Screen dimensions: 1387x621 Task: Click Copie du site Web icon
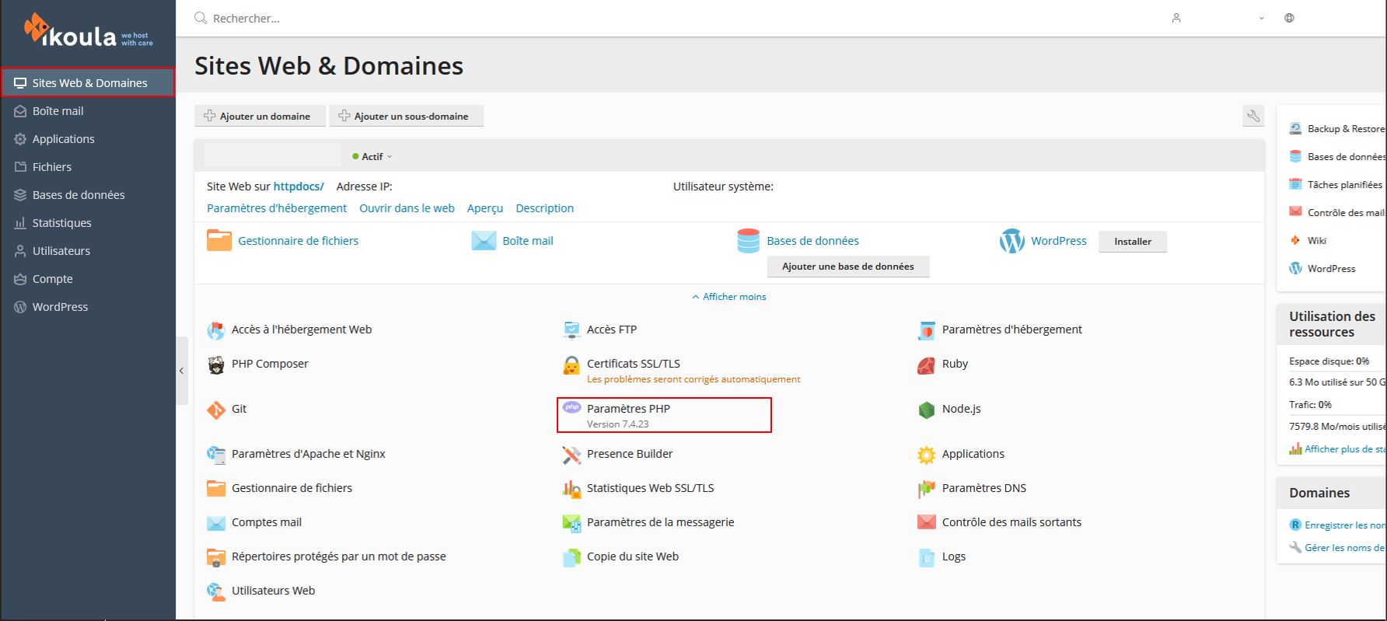pos(571,557)
